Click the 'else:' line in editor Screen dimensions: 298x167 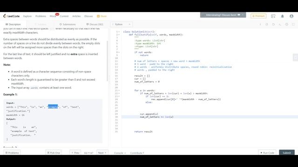[x=149, y=102]
